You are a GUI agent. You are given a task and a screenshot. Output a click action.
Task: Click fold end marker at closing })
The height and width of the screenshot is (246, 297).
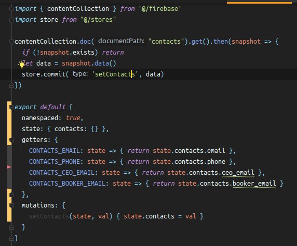(11, 85)
